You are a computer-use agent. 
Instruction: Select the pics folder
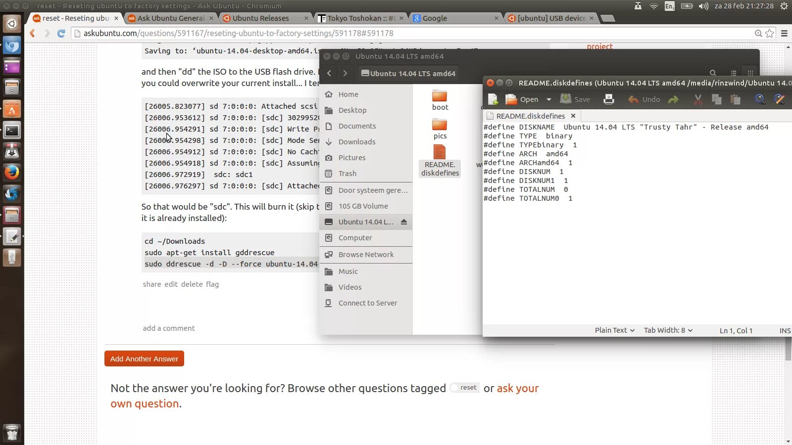coord(440,129)
